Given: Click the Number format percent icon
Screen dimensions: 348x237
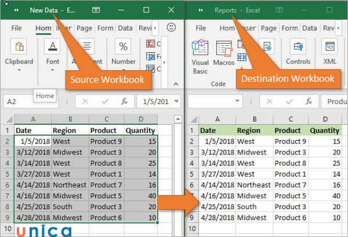Looking at the screenshot, I should tap(123, 48).
